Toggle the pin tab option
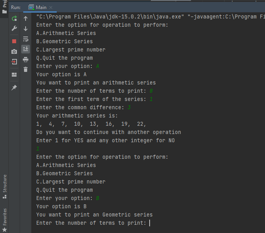265x233 pixels. [x=14, y=87]
